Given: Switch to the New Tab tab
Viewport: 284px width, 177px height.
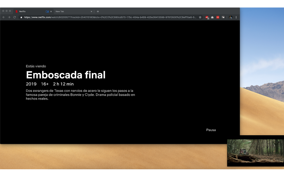Looking at the screenshot, I should [73, 11].
